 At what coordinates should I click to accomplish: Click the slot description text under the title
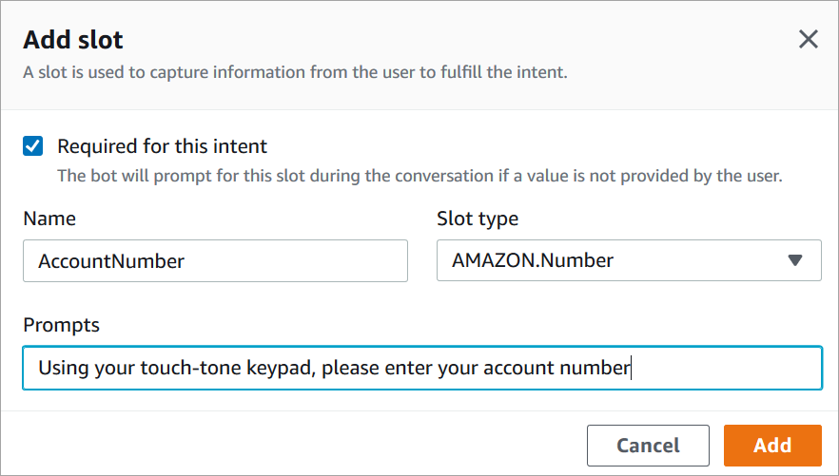coord(295,71)
